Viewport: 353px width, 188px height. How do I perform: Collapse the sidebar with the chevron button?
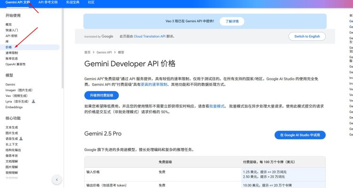(57, 180)
